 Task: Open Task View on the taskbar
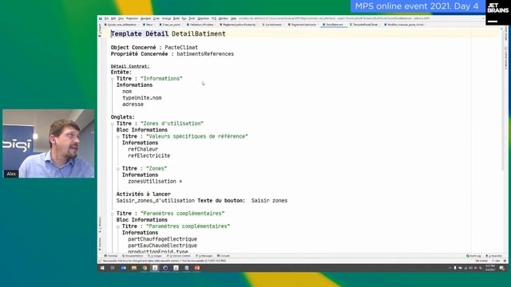113,268
